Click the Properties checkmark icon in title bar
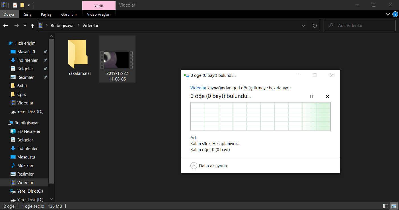 click(15, 5)
